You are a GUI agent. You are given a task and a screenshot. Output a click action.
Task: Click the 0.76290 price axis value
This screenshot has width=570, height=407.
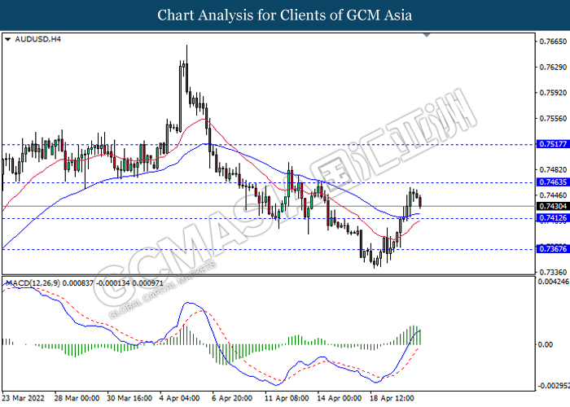[x=553, y=68]
